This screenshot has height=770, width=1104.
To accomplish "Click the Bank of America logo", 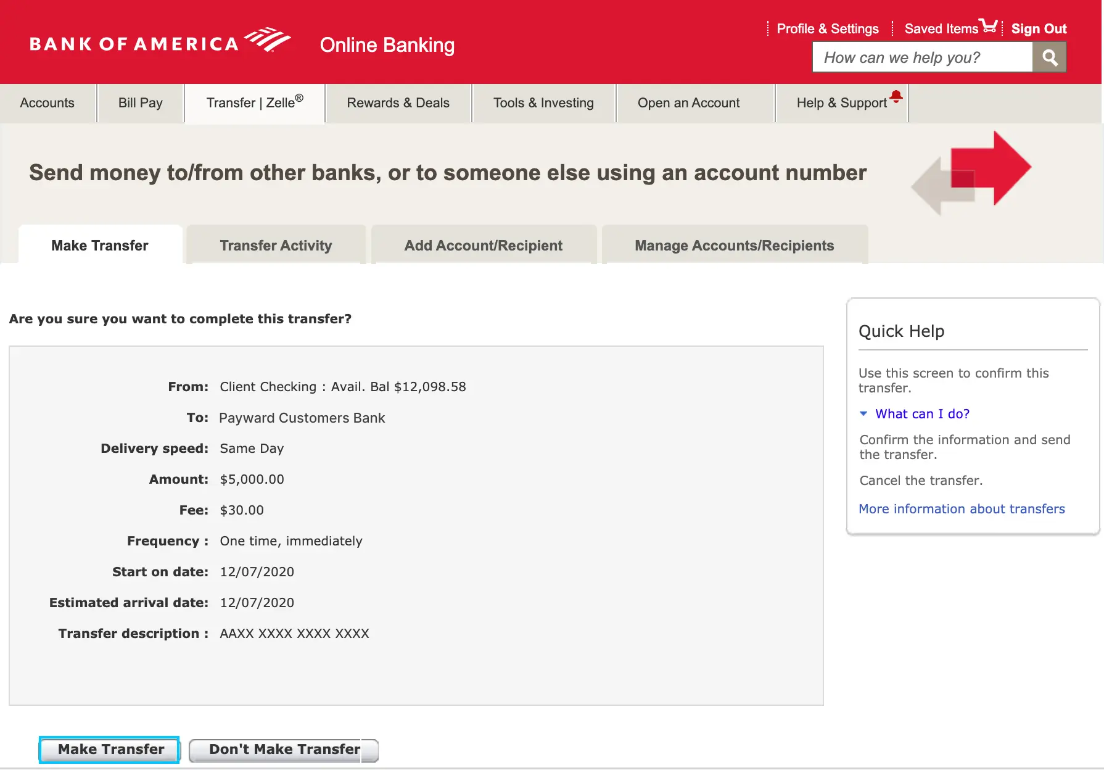I will tap(160, 41).
